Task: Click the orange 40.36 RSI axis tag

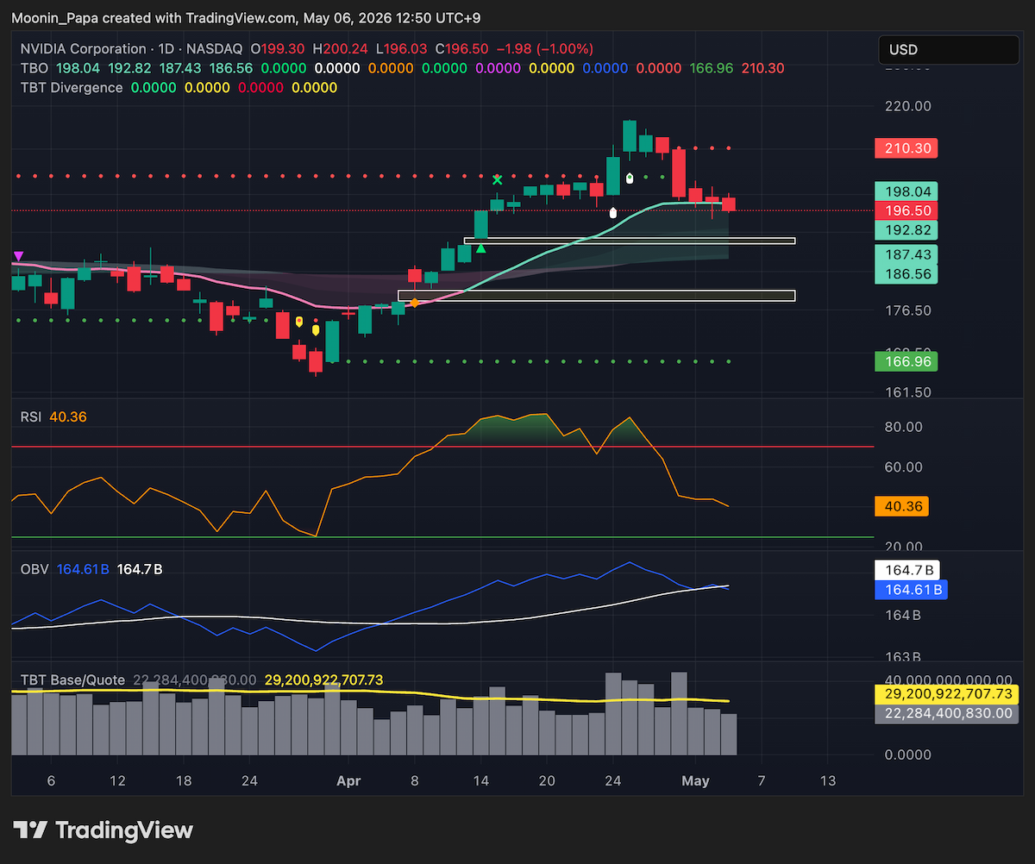Action: click(901, 507)
